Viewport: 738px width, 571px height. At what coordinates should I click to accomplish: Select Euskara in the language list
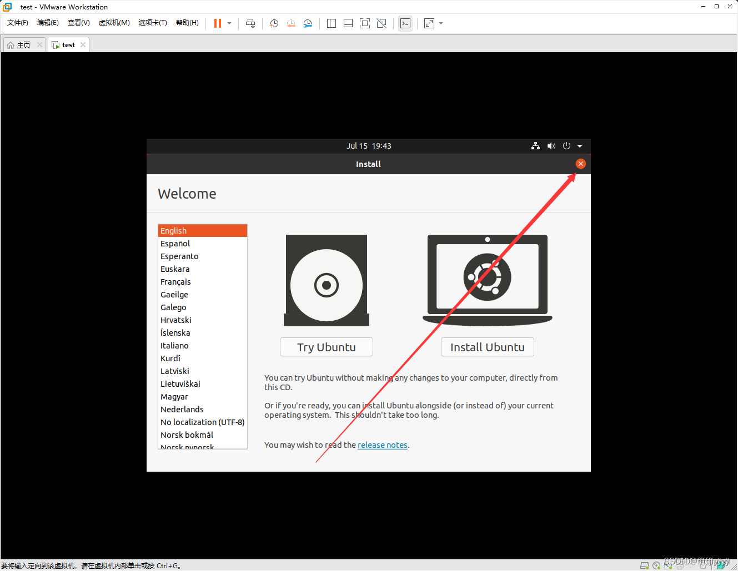(x=203, y=269)
